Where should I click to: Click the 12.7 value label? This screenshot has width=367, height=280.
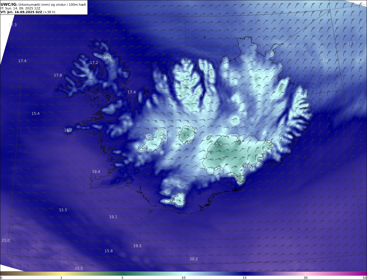(x=351, y=43)
